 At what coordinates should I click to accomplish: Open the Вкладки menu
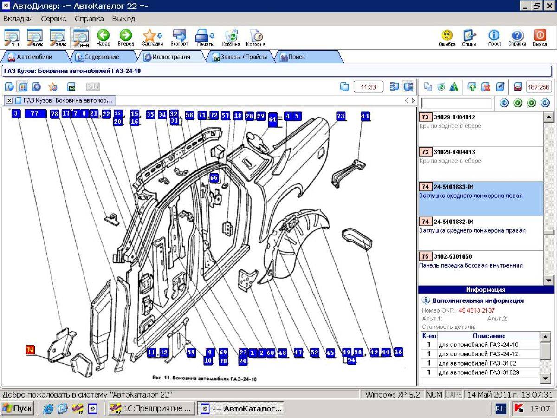click(18, 19)
